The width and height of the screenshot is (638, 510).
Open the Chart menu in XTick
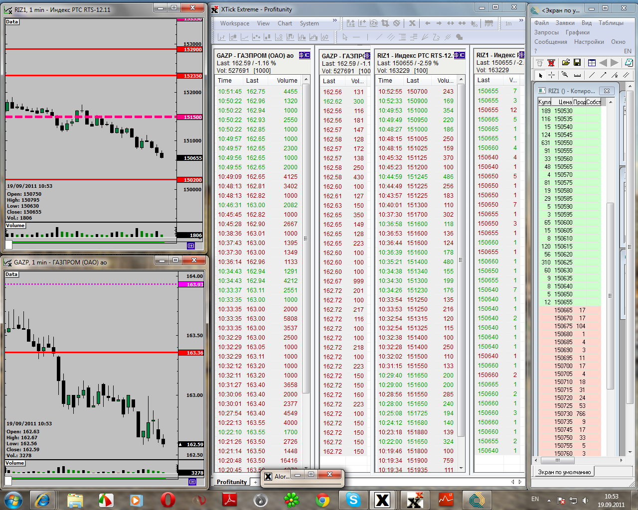coord(285,23)
